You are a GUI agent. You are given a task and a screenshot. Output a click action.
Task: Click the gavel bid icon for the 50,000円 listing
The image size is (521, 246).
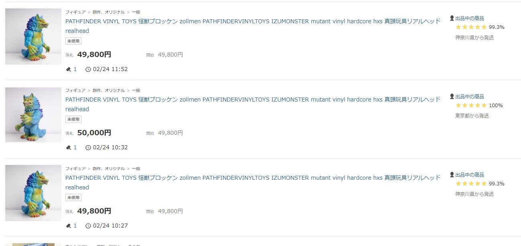pos(68,147)
